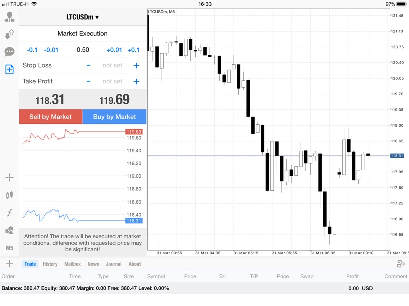This screenshot has width=409, height=306.
Task: Increase volume by +0.1
Action: click(x=133, y=50)
